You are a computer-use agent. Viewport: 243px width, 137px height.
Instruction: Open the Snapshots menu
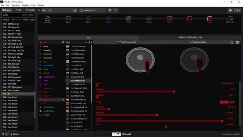pyautogui.click(x=16, y=5)
